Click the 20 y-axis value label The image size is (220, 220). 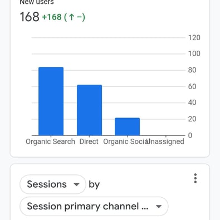point(192,119)
